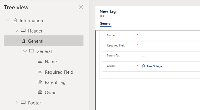Switch to the General tab on form
The image size is (200, 110).
105,24
